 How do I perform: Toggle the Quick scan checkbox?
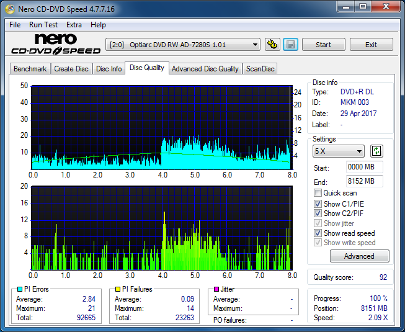click(318, 193)
